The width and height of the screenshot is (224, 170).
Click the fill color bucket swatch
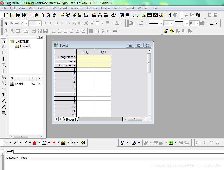coord(131,23)
